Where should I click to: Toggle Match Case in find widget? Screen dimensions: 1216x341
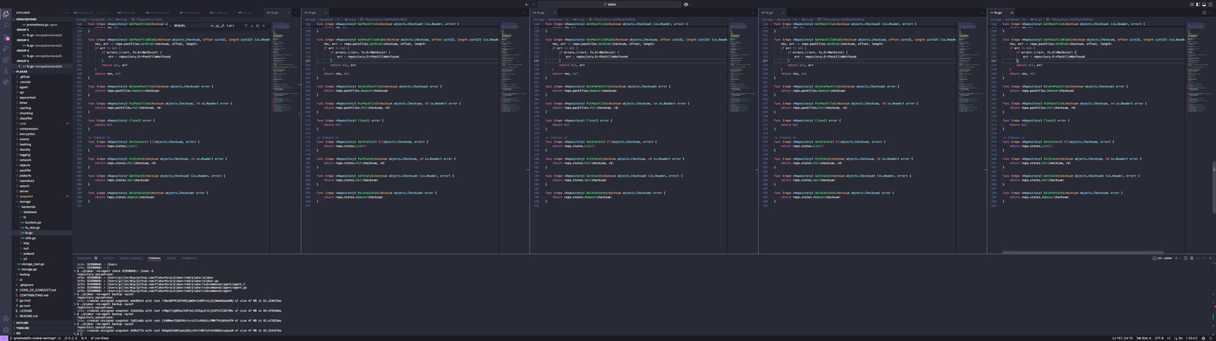(212, 26)
